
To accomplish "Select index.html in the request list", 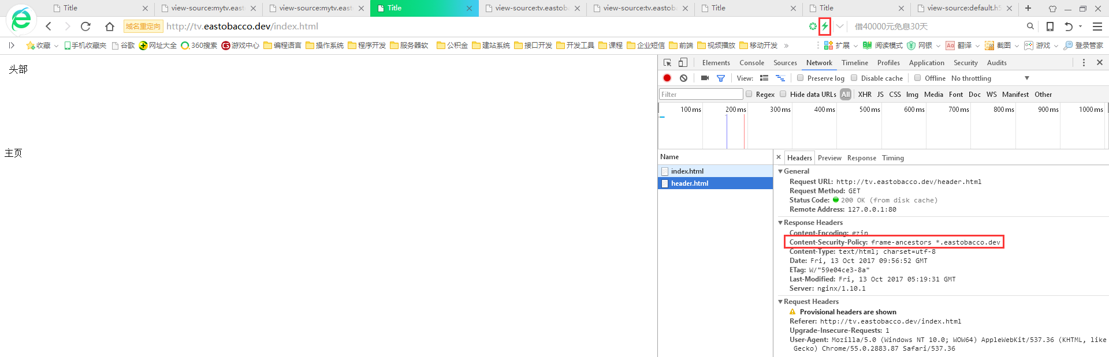I will 687,171.
